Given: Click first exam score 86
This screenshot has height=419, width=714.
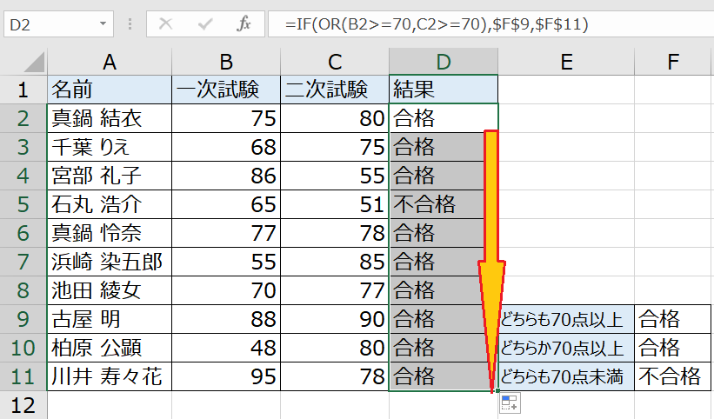Looking at the screenshot, I should coord(226,176).
